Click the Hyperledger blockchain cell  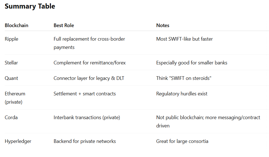(x=18, y=141)
